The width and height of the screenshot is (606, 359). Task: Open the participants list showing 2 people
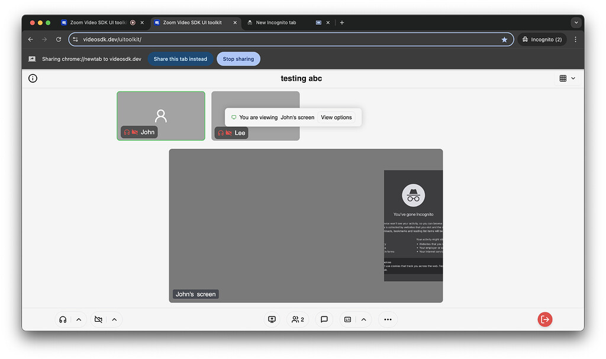pos(297,319)
